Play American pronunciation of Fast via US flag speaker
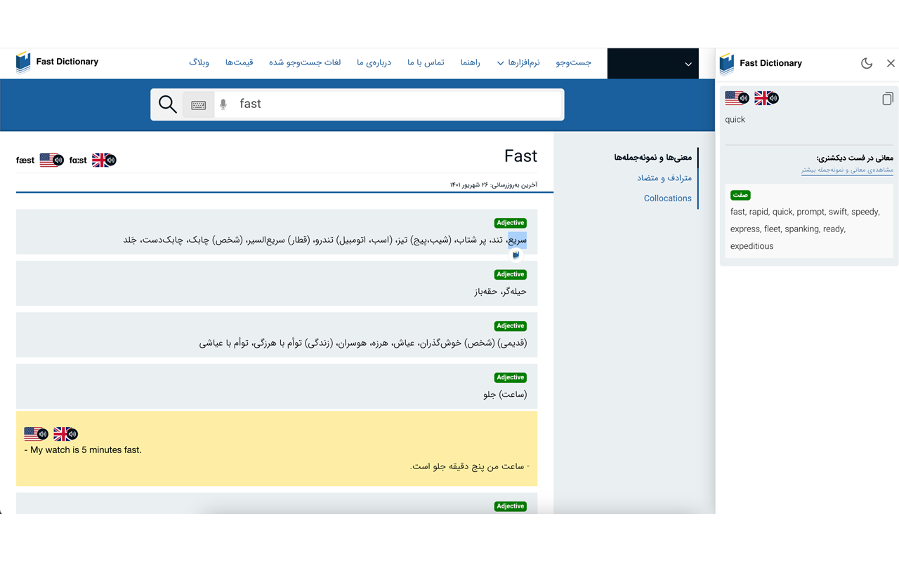 click(x=51, y=159)
